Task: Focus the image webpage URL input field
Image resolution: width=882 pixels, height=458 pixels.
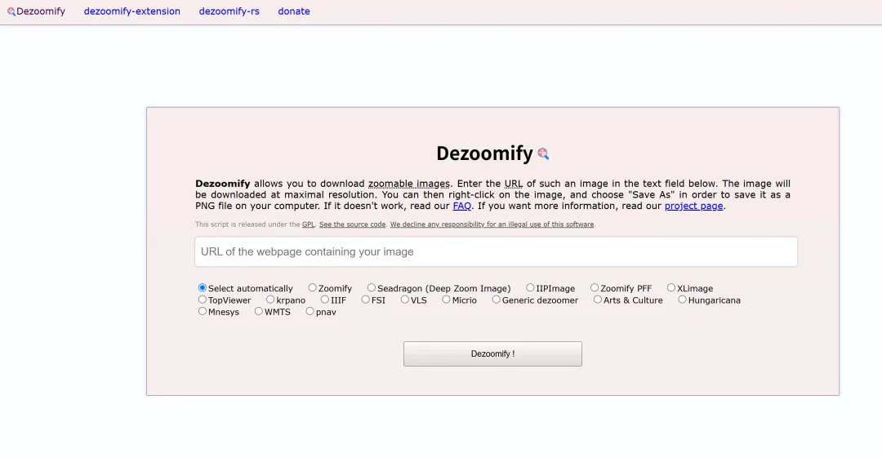Action: [x=497, y=251]
